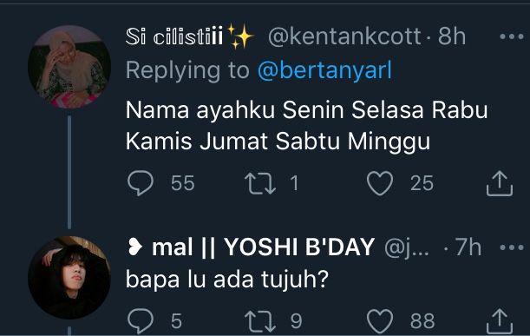The height and width of the screenshot is (336, 530).
Task: Open more options on @kentankcott tweet
Action: coord(512,36)
